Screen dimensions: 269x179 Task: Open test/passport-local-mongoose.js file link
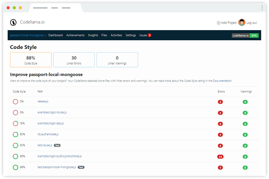pyautogui.click(x=56, y=167)
